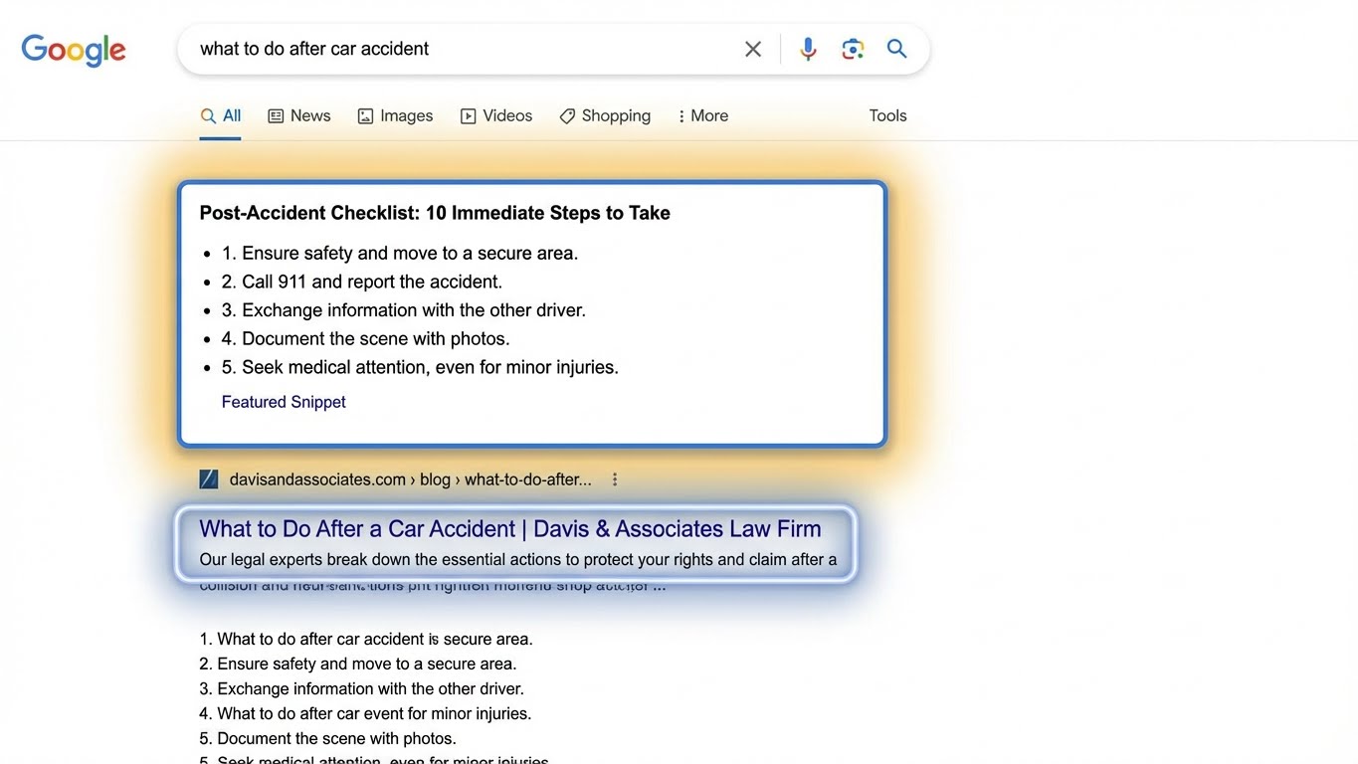The width and height of the screenshot is (1358, 764).
Task: Click the microphone icon for voice search
Action: tap(807, 48)
